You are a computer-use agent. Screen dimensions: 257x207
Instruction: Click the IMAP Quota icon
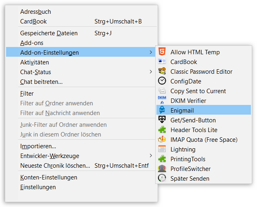(162, 139)
